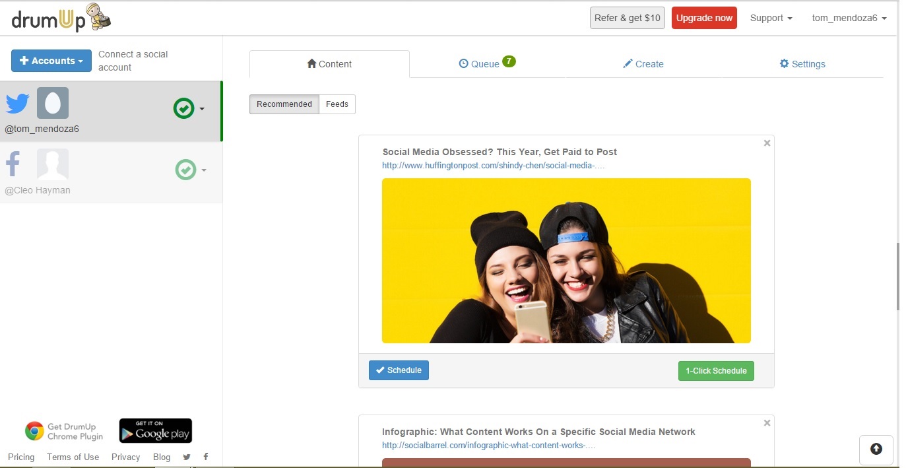
Task: Click the footer Facebook icon
Action: point(206,457)
